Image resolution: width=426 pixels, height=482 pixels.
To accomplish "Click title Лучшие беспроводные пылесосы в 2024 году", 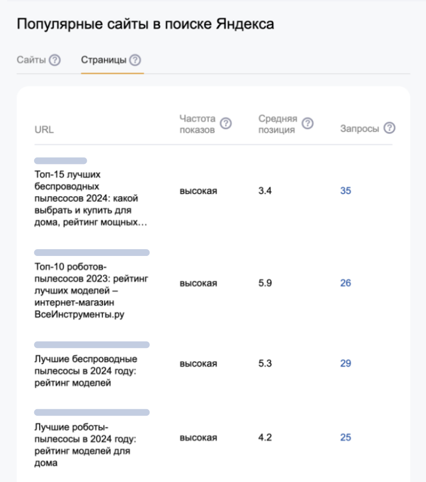I will tap(86, 371).
